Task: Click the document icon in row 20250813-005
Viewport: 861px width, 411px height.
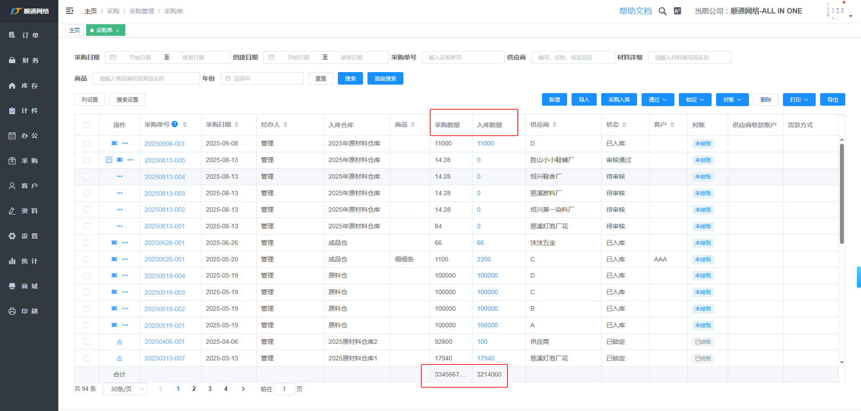Action: (109, 160)
